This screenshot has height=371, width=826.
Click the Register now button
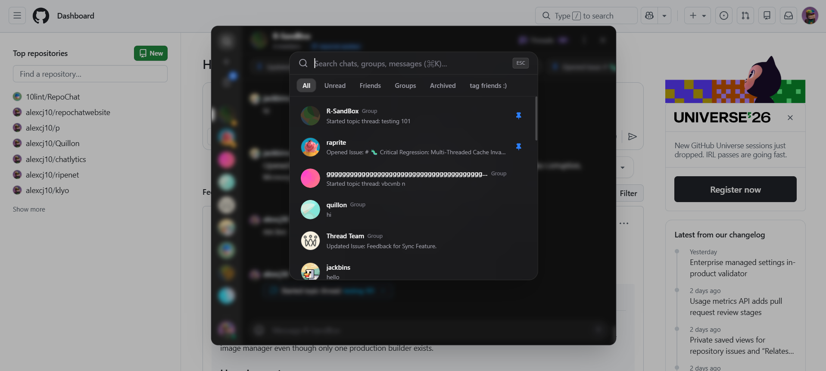click(x=735, y=189)
